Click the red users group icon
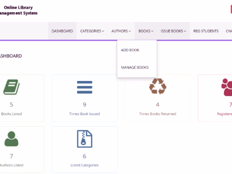The image size is (232, 174). click(x=227, y=87)
